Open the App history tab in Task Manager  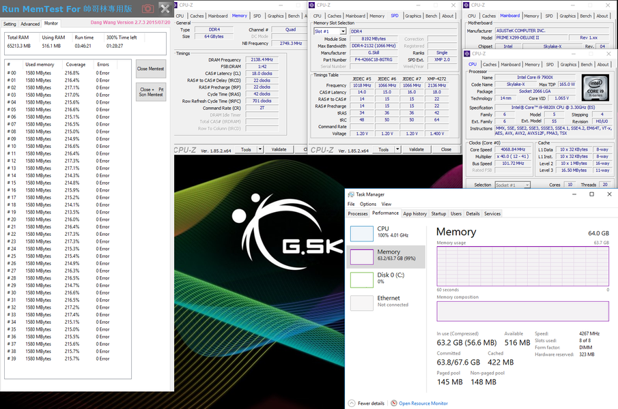click(x=415, y=213)
